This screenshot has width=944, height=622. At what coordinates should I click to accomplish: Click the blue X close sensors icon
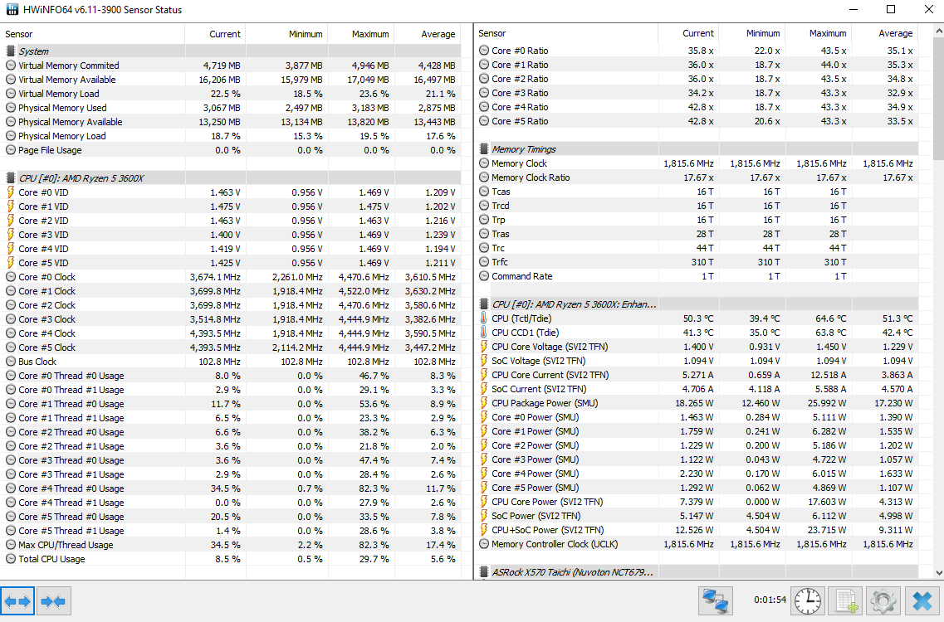pyautogui.click(x=922, y=601)
